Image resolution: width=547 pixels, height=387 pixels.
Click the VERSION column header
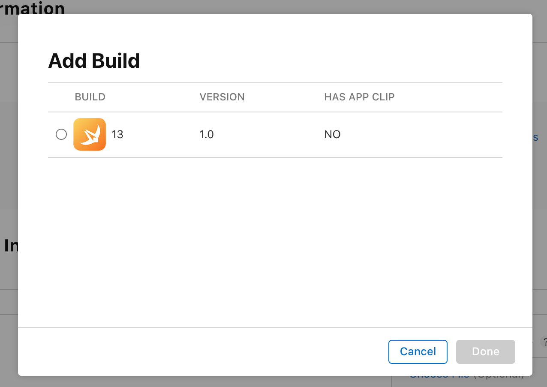coord(222,97)
